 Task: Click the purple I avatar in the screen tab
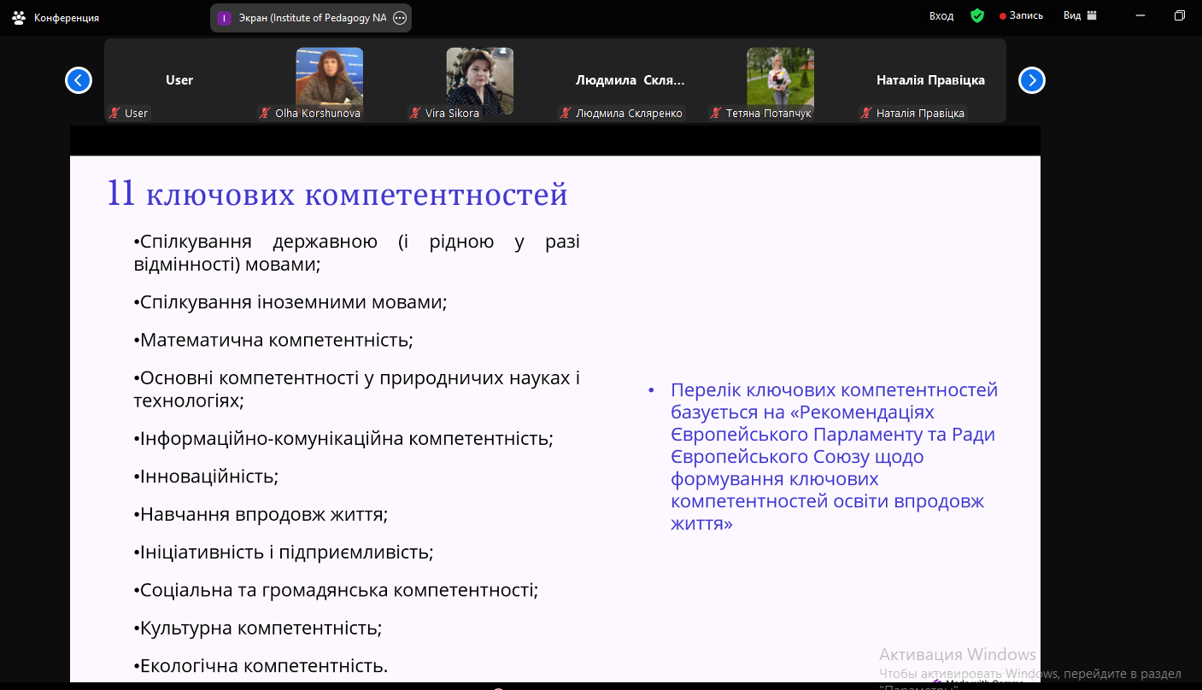pos(225,18)
